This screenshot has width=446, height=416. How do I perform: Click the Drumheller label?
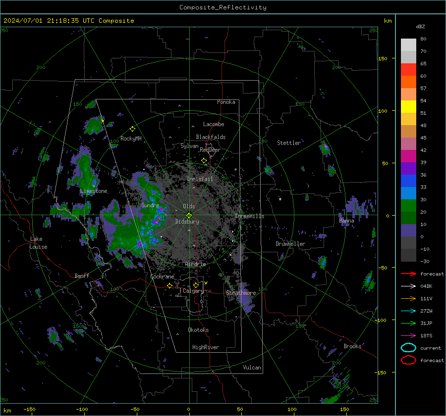[x=290, y=244]
